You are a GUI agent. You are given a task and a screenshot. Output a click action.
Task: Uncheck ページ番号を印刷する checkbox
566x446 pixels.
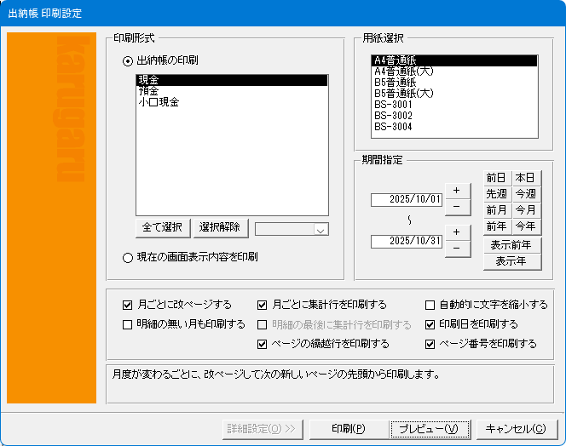pos(430,344)
